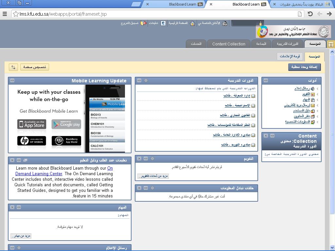Open المعلومات الشخصية tool link
Viewport: 335px width, 251px height.
pos(297,122)
